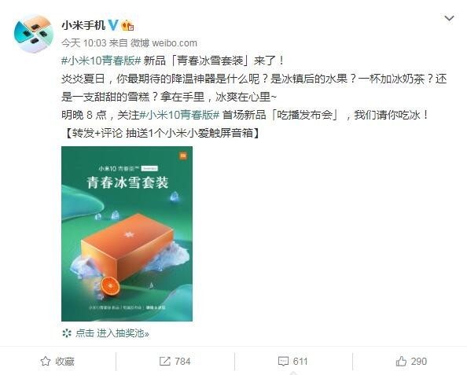The image size is (467, 375).
Task: Click the membership crown badge icon
Action: (127, 26)
